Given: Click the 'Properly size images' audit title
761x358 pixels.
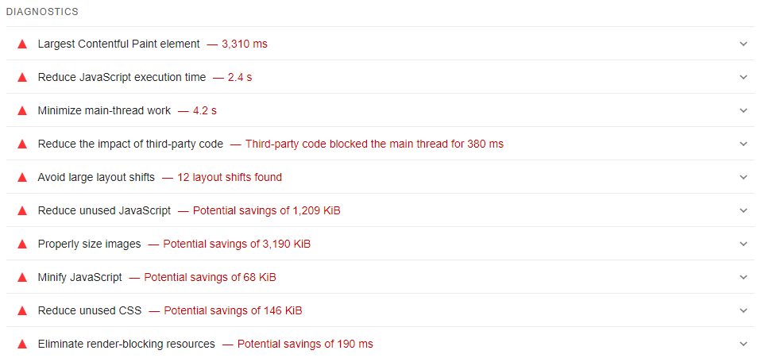Looking at the screenshot, I should point(89,244).
